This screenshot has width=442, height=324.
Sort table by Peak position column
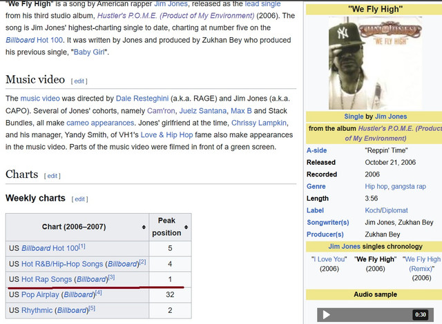point(186,227)
